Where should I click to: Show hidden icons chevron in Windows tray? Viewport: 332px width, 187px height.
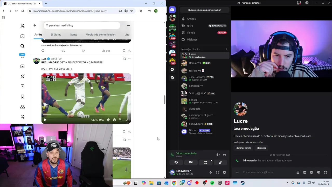click(287, 183)
